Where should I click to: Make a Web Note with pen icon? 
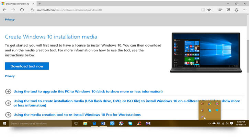(x=228, y=10)
